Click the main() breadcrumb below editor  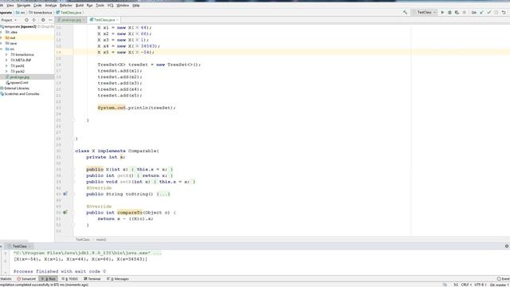pos(101,239)
